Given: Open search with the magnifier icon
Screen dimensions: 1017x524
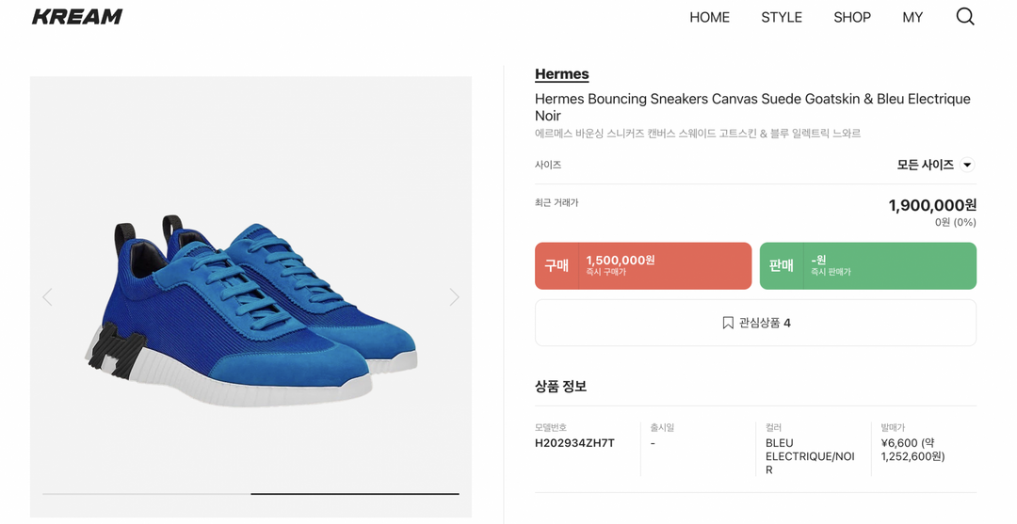Looking at the screenshot, I should (x=965, y=17).
